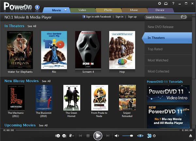
Task: Enable 3D playback mode
Action: 149,136
